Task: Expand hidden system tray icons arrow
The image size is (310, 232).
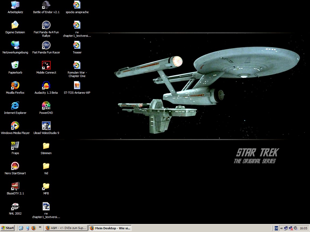Action: click(x=281, y=228)
